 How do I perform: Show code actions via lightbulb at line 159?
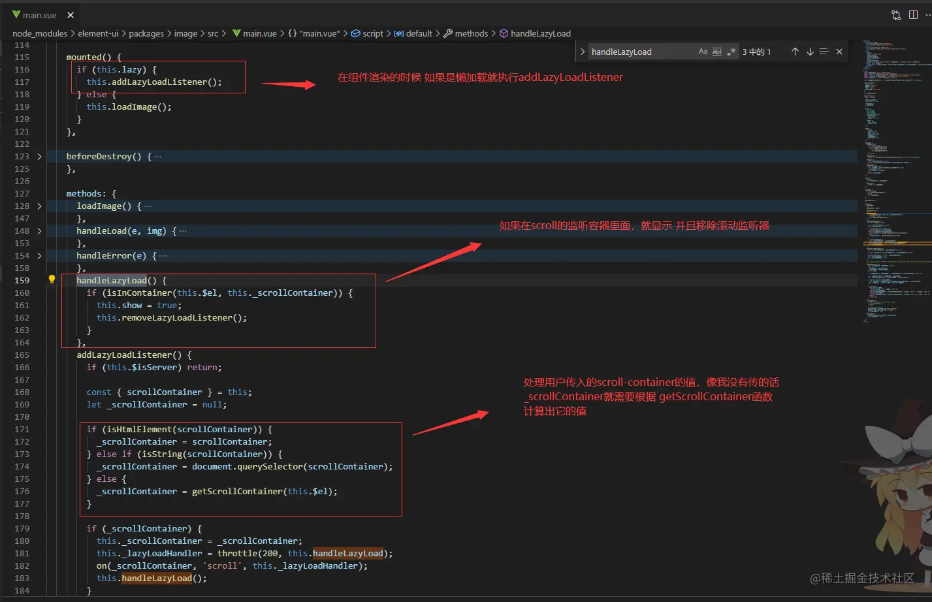click(52, 279)
